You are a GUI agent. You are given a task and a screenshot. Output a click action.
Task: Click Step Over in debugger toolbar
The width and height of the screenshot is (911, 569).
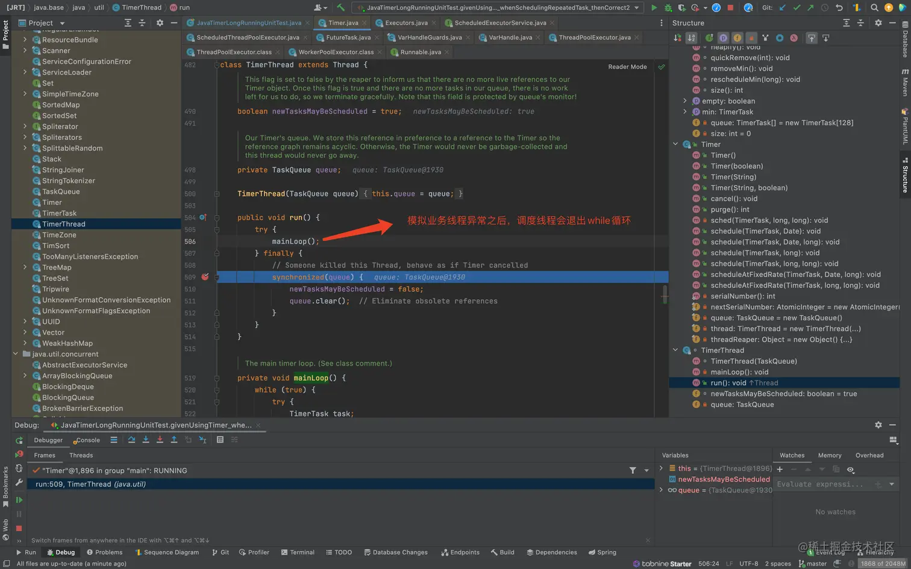point(131,440)
